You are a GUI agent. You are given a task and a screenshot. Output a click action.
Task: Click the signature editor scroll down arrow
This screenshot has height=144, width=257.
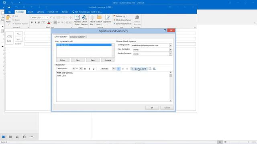click(x=171, y=100)
